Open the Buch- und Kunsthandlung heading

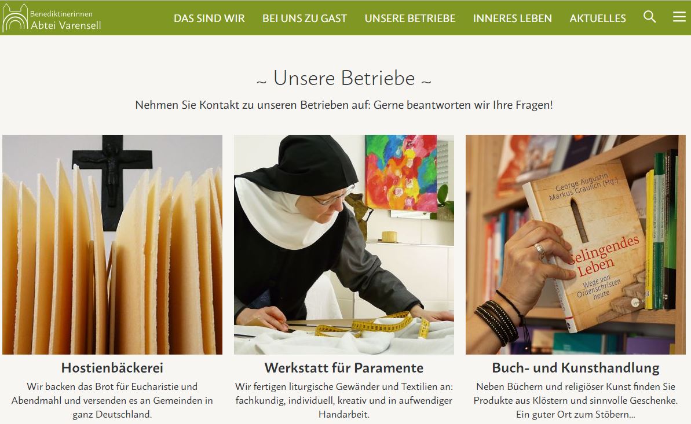pos(576,368)
